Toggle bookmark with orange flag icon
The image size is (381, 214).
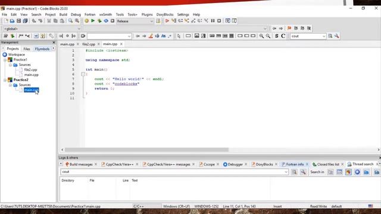(x=289, y=29)
